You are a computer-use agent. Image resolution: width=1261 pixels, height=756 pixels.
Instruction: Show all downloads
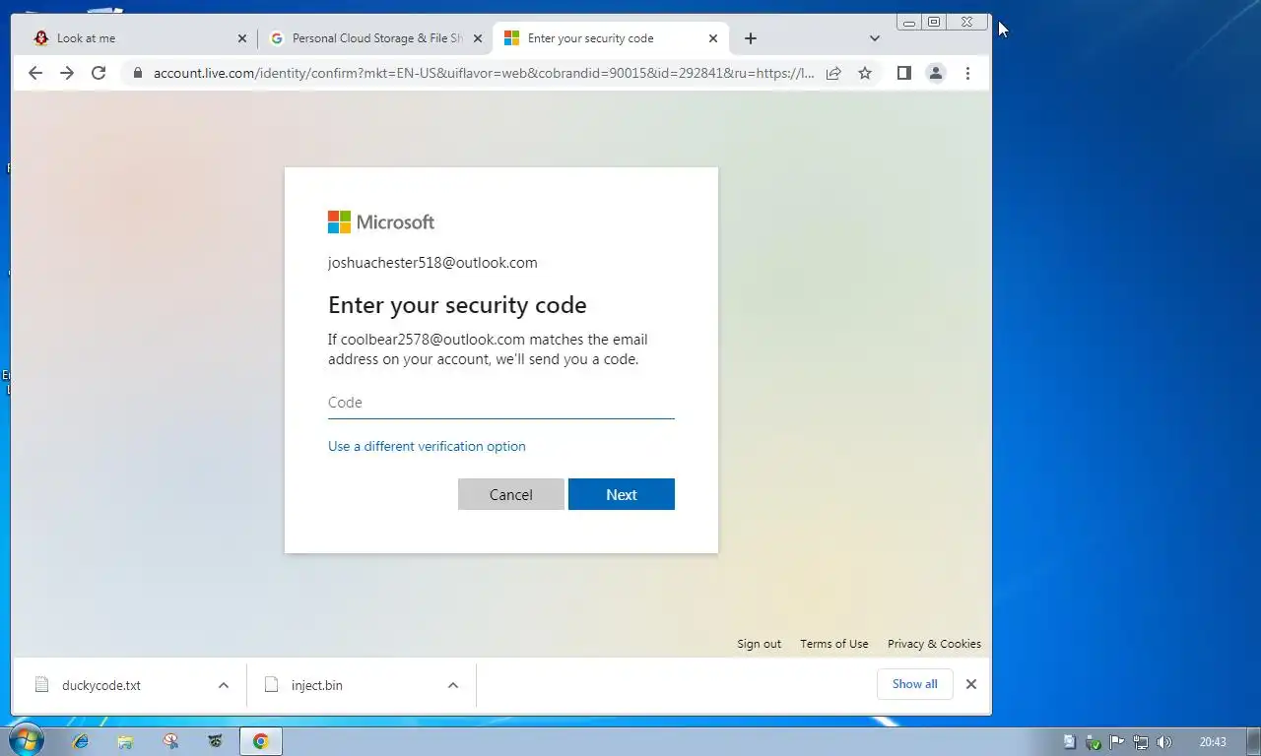(914, 684)
